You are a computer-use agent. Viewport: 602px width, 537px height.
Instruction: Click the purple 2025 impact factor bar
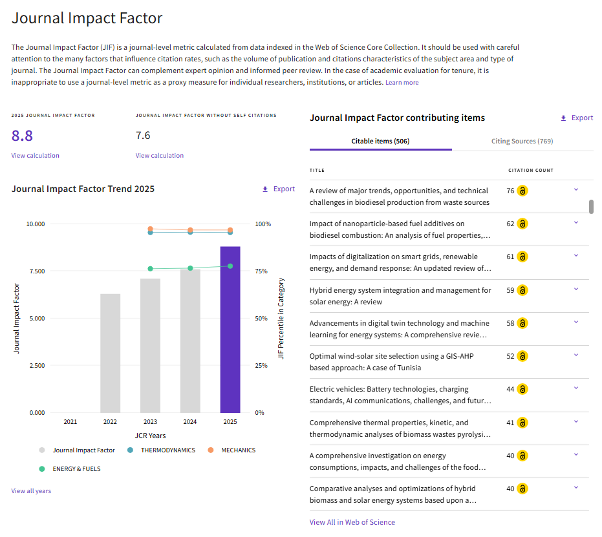coord(230,330)
